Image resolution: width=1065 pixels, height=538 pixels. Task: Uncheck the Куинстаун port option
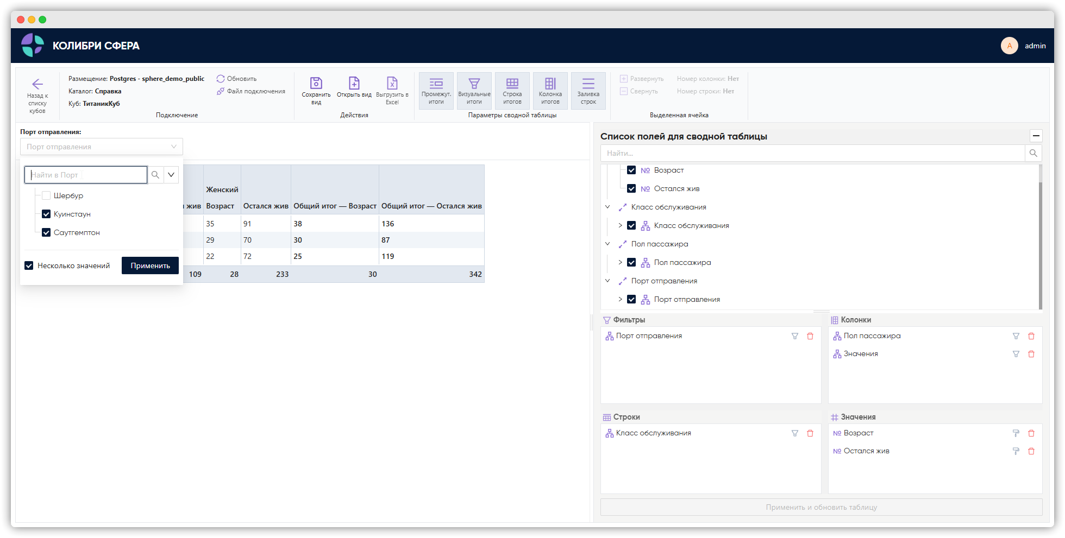pyautogui.click(x=46, y=214)
